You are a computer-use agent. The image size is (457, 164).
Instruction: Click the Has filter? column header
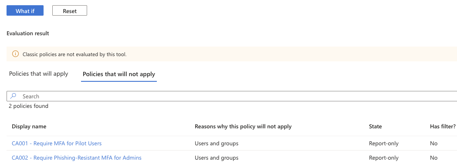[x=443, y=127]
